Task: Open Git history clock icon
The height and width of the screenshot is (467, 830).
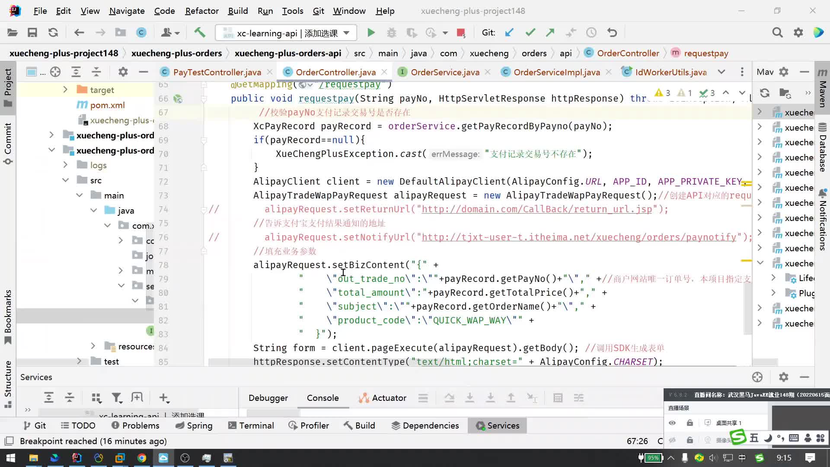Action: [591, 32]
